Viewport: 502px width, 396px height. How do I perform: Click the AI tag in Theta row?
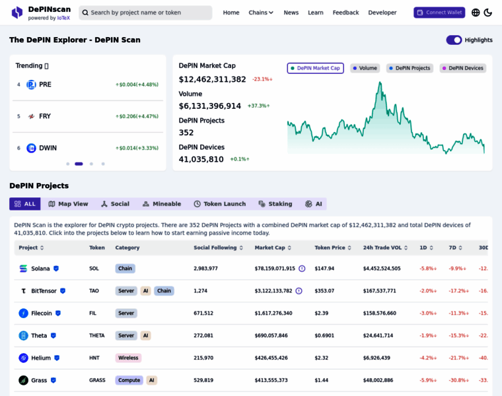(146, 335)
